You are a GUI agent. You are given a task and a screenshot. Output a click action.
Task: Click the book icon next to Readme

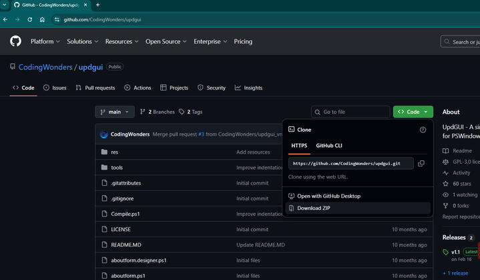click(x=445, y=151)
